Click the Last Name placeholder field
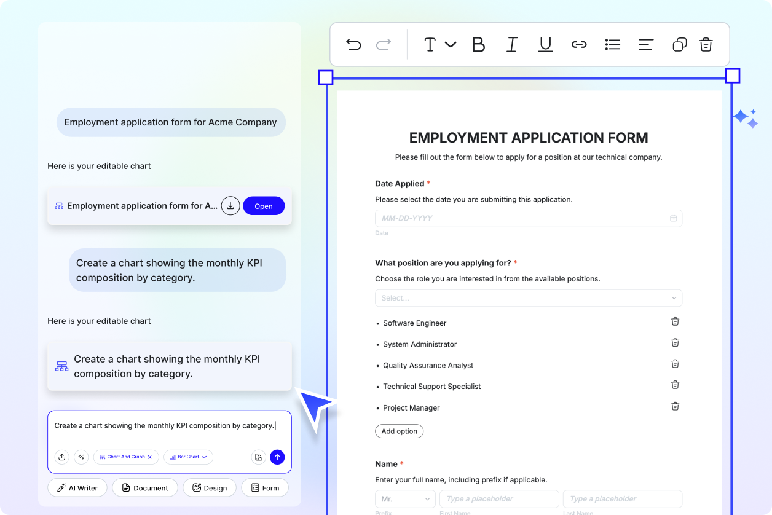 [x=623, y=499]
